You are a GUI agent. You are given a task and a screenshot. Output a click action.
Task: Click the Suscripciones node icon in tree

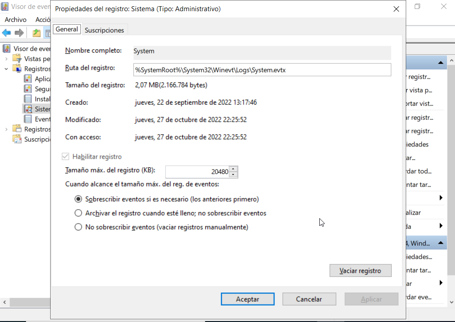[17, 139]
